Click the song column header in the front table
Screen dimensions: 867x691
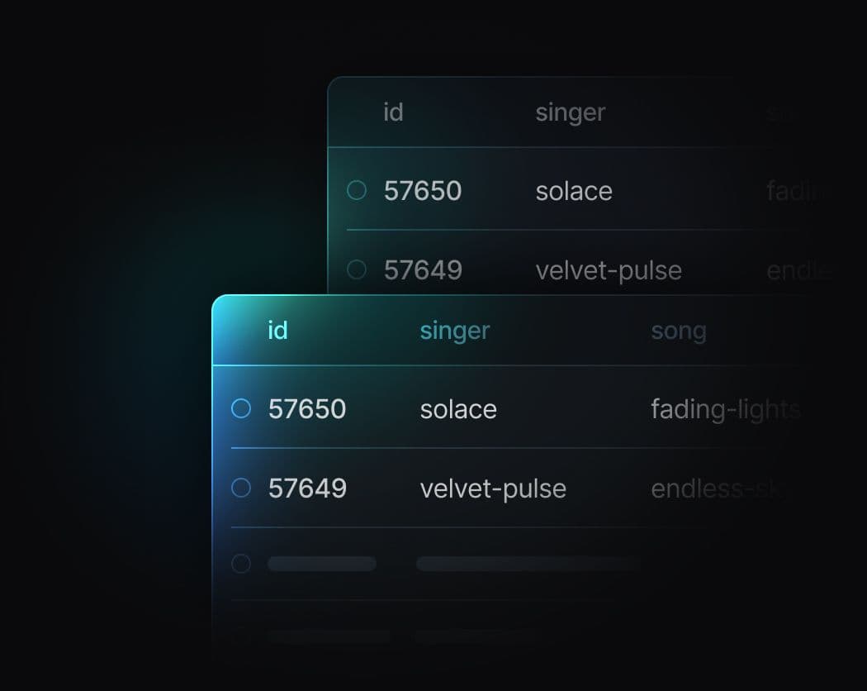(x=679, y=331)
